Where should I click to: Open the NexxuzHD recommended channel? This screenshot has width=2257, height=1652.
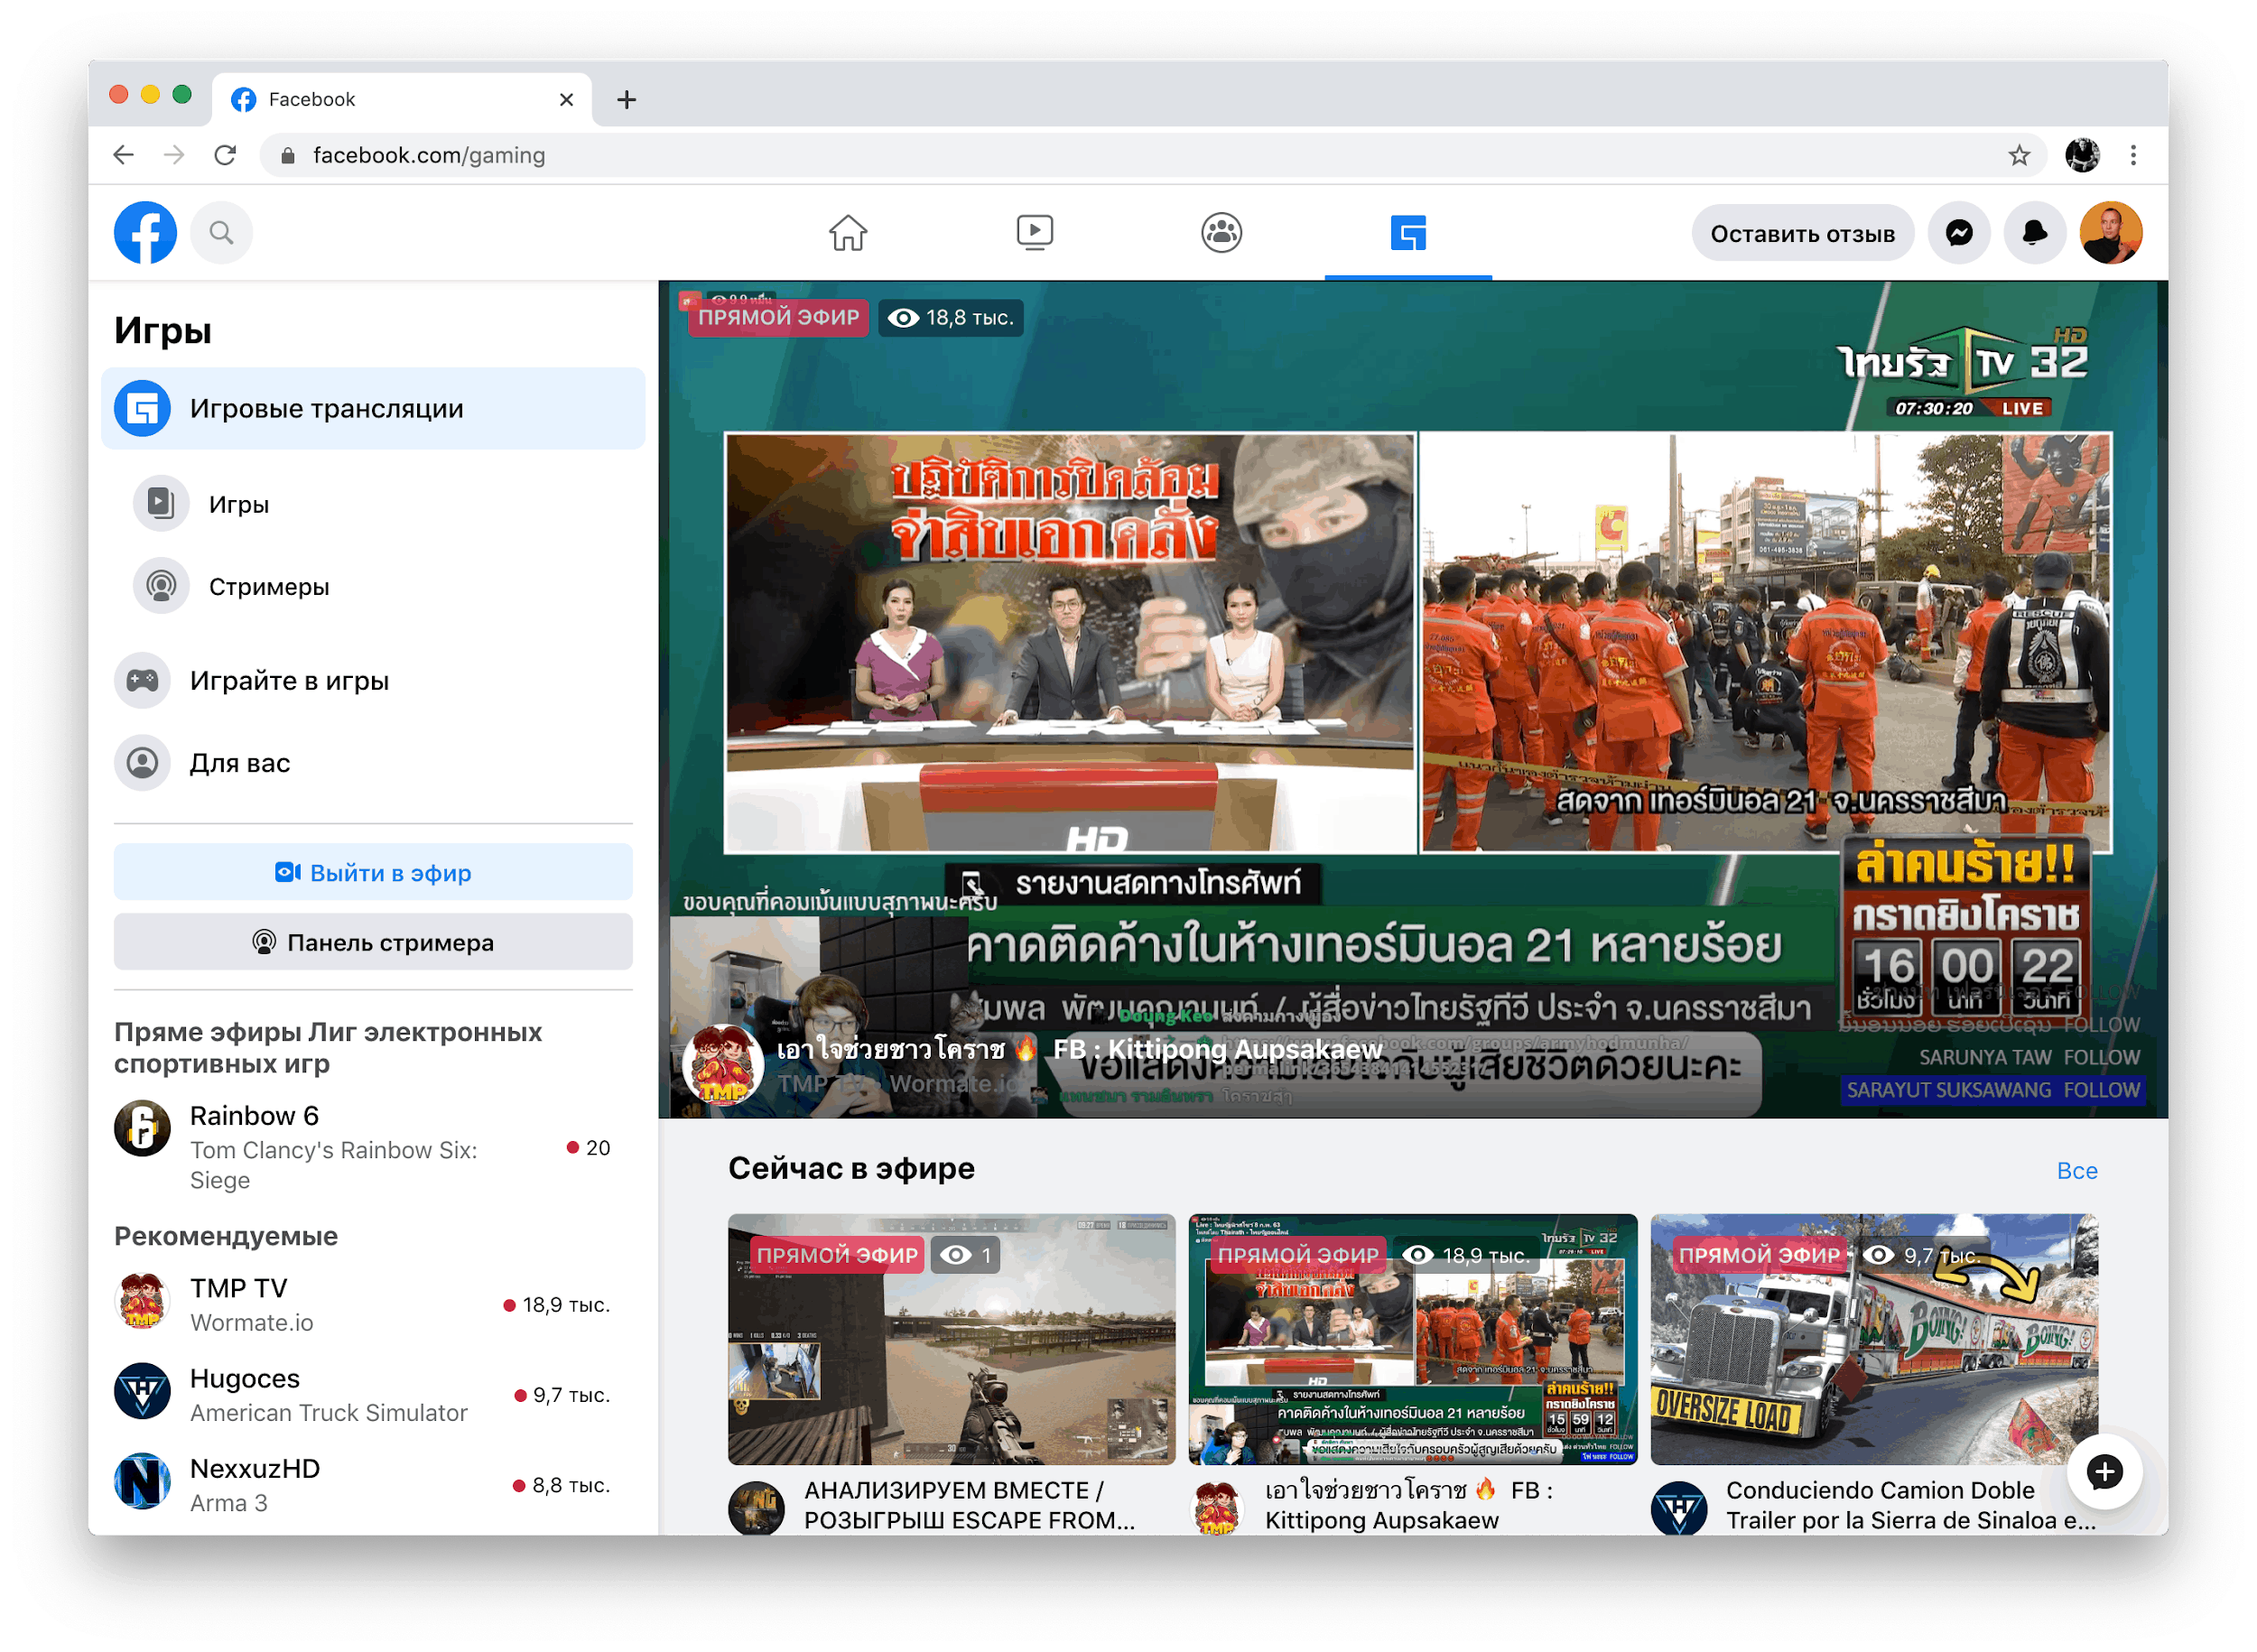click(373, 1484)
